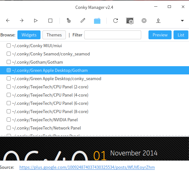189x171 pixels.
Task: Import theme pack with upload arrow icon
Action: tap(158, 21)
